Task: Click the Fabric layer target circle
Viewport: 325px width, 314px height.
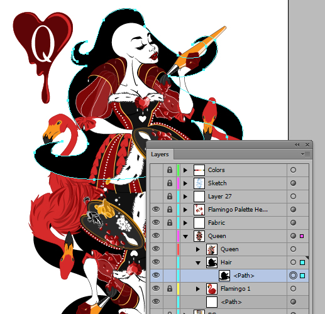Action: 293,223
